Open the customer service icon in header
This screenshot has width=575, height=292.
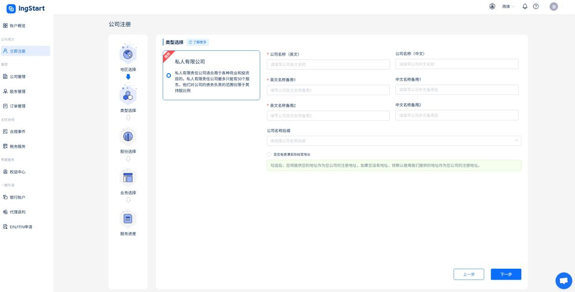(x=492, y=6)
